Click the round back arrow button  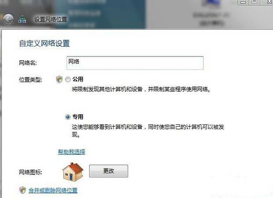(x=8, y=19)
